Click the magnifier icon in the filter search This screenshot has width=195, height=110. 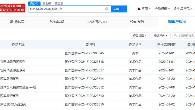coord(175,36)
